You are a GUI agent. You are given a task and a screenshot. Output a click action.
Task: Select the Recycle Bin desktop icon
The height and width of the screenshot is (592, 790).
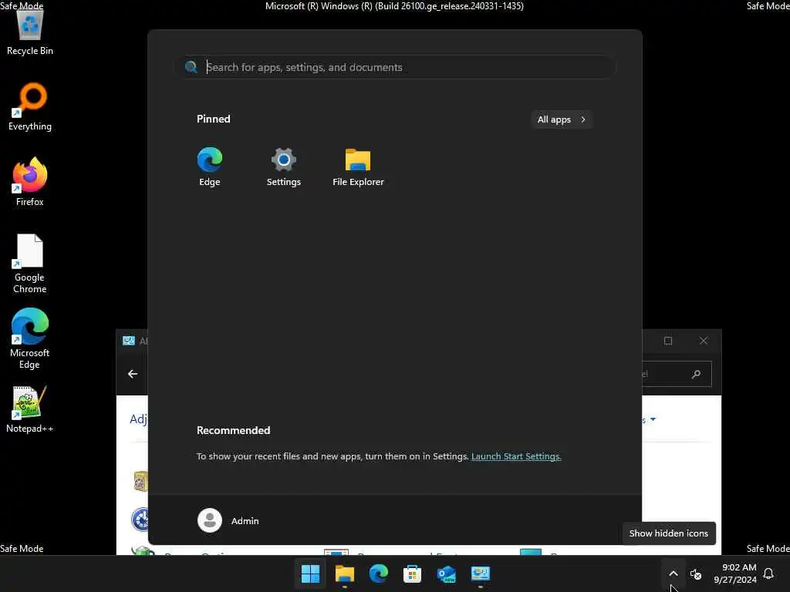(x=30, y=33)
